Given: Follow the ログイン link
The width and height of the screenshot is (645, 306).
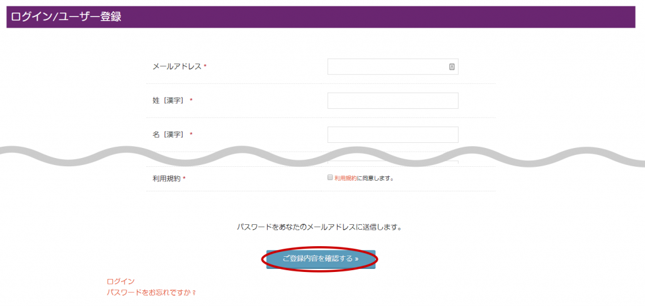Looking at the screenshot, I should (x=120, y=281).
